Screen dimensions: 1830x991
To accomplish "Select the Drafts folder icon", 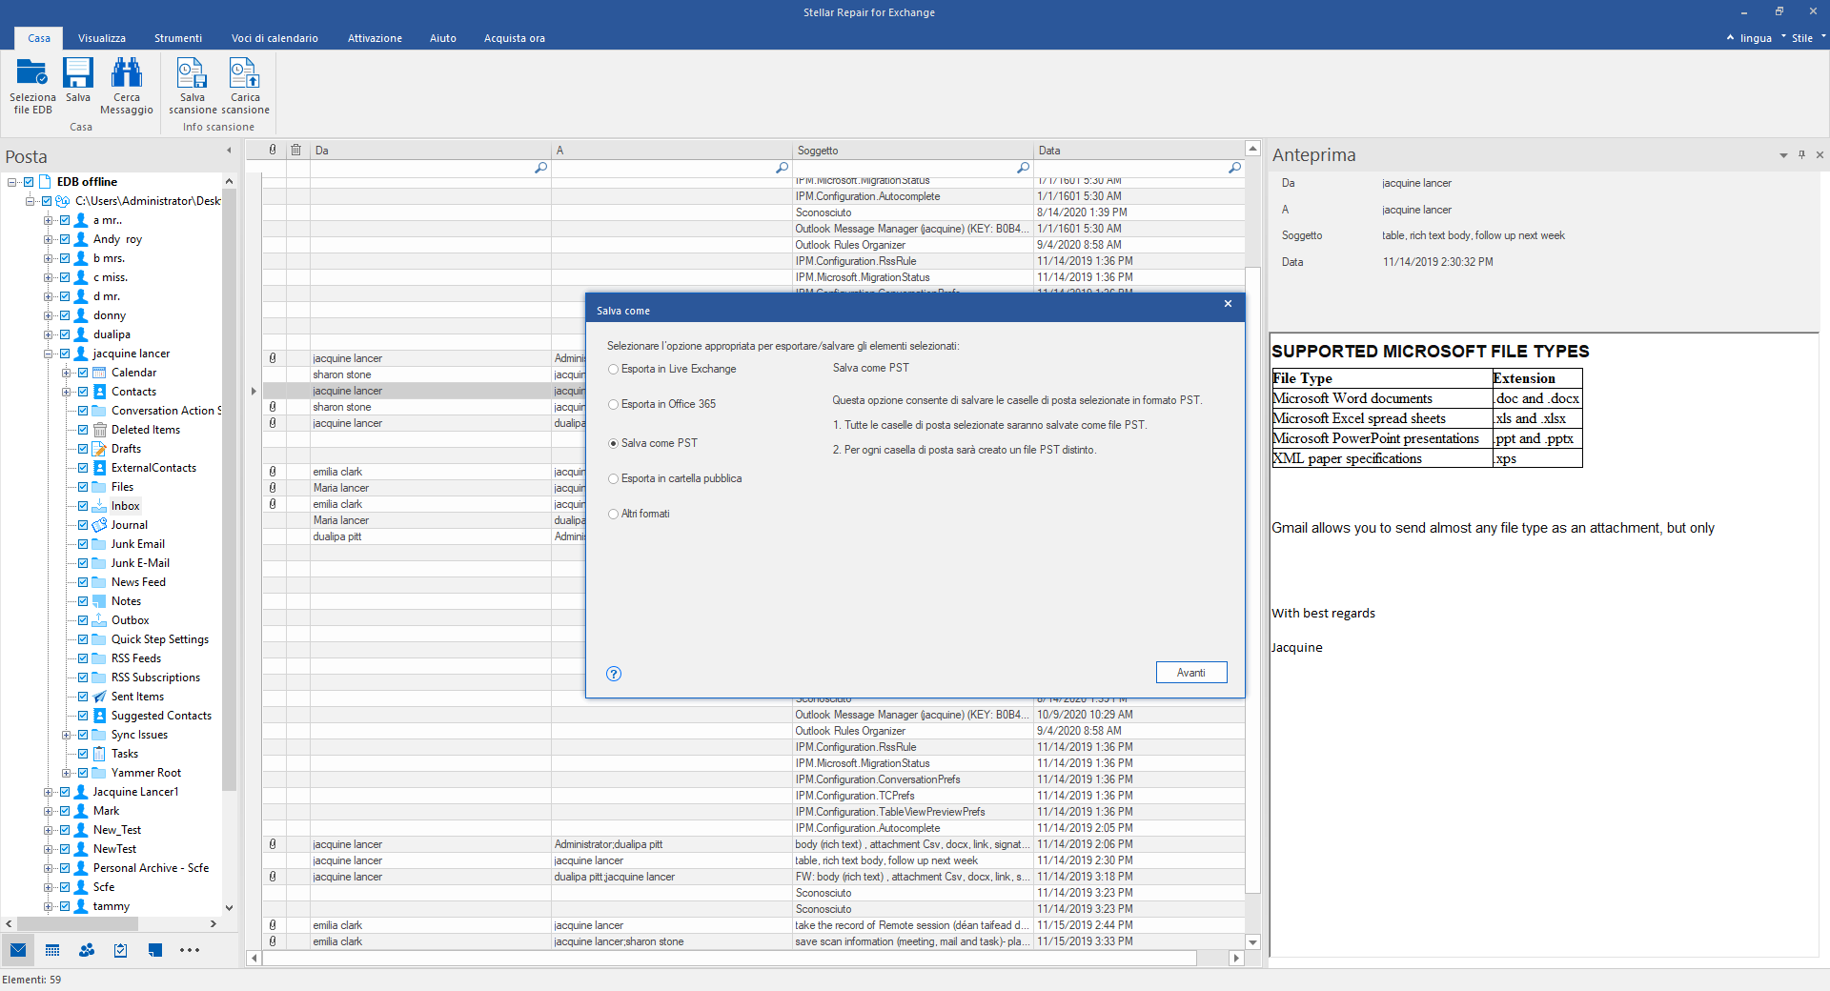I will pyautogui.click(x=99, y=449).
